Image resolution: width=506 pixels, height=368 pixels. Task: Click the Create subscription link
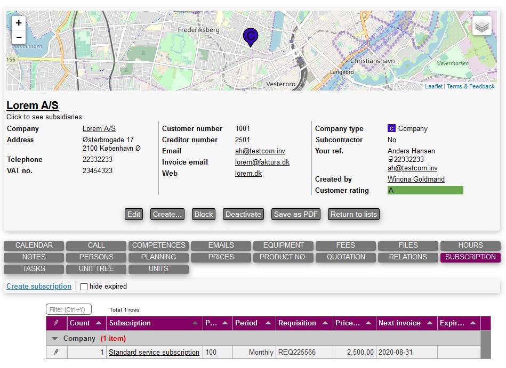pos(39,287)
